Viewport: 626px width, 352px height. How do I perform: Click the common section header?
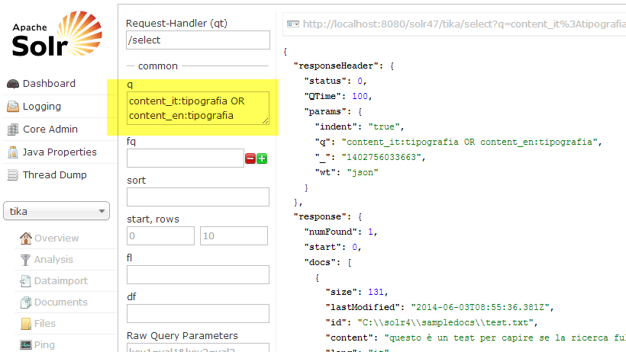coord(158,66)
